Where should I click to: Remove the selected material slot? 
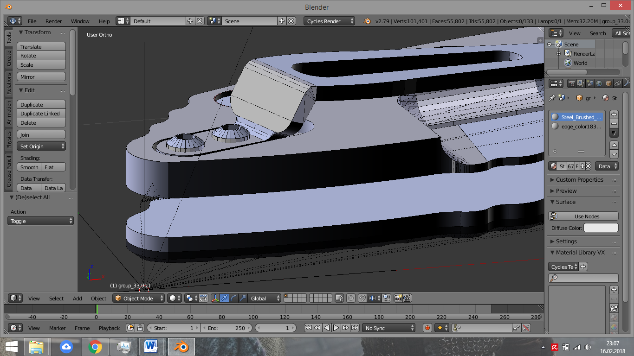(x=614, y=124)
